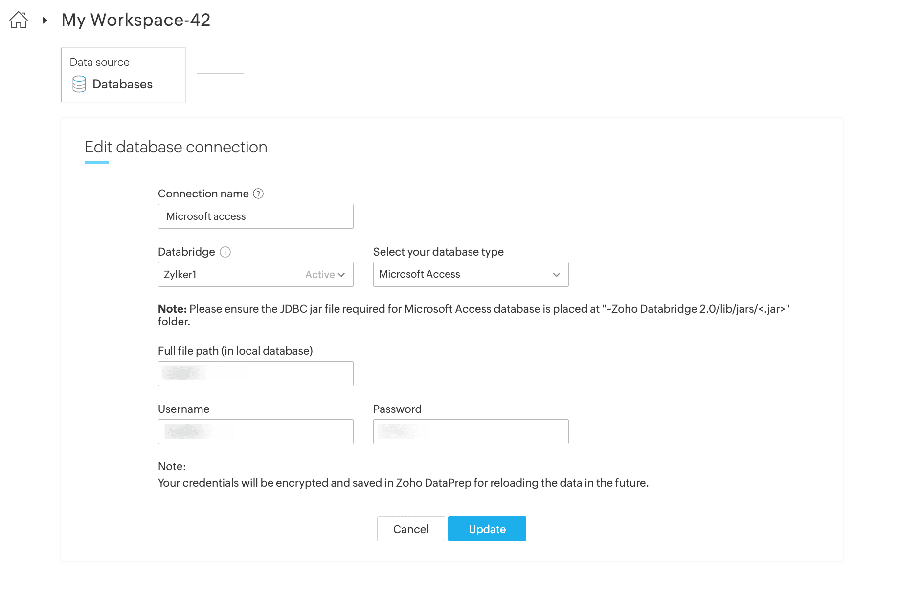Open the Databridge Zylker1 dropdown

click(235, 275)
